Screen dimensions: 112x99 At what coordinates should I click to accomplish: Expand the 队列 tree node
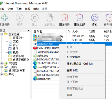[x=2, y=74]
